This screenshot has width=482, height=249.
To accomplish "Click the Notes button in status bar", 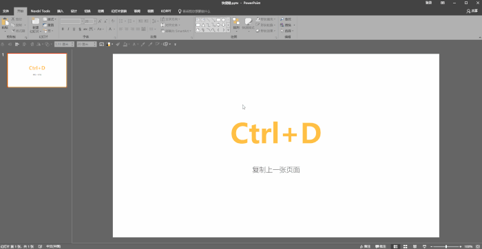I will pyautogui.click(x=365, y=246).
